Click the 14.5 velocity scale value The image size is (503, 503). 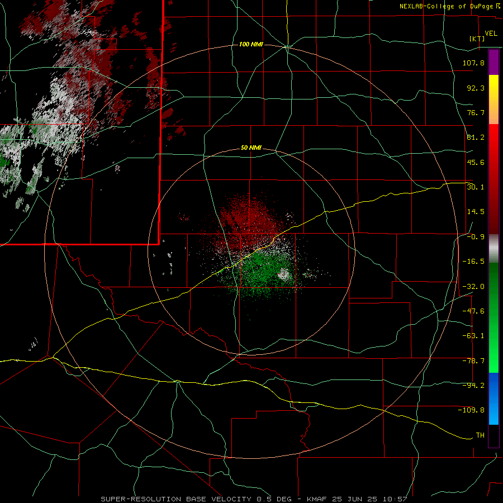(x=476, y=211)
